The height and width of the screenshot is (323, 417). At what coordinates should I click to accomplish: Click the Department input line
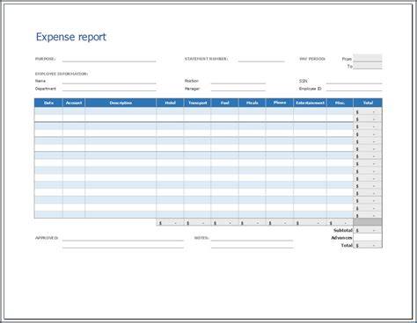click(109, 89)
